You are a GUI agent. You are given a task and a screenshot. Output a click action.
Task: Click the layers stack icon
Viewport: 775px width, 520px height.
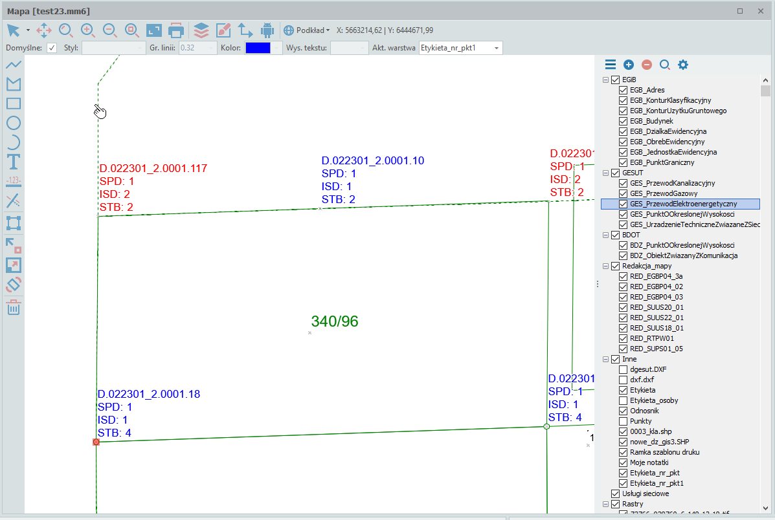201,30
